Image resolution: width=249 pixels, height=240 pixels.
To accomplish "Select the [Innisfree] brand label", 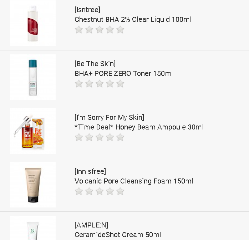I will tap(90, 171).
